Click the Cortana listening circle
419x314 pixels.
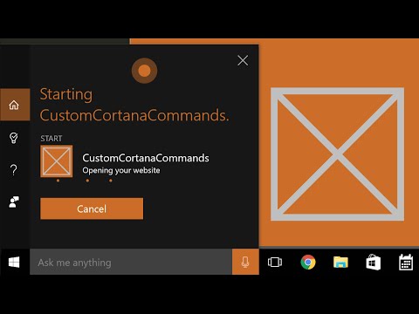click(x=144, y=71)
